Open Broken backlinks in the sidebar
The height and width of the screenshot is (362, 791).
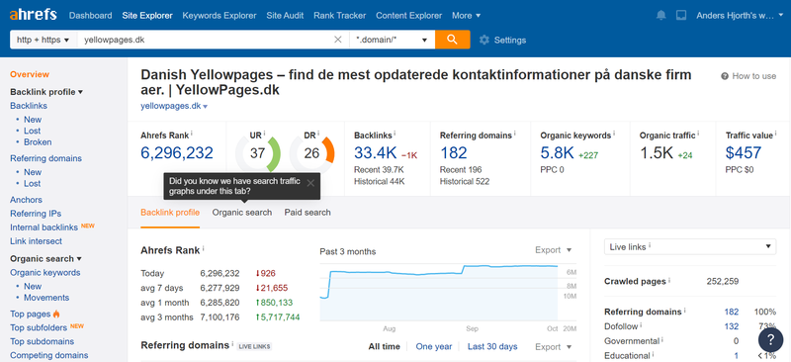coord(38,142)
